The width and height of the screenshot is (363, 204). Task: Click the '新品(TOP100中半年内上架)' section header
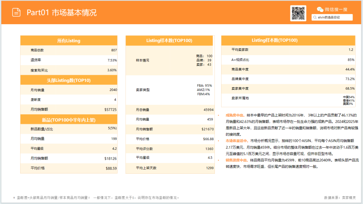69,120
